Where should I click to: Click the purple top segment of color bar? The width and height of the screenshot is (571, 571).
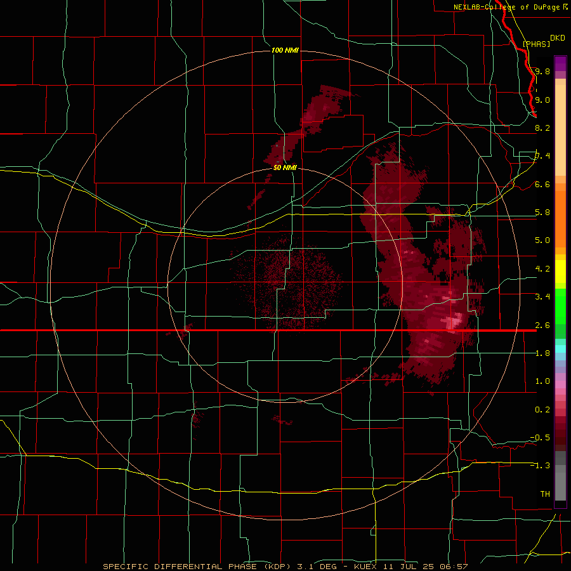[x=560, y=63]
